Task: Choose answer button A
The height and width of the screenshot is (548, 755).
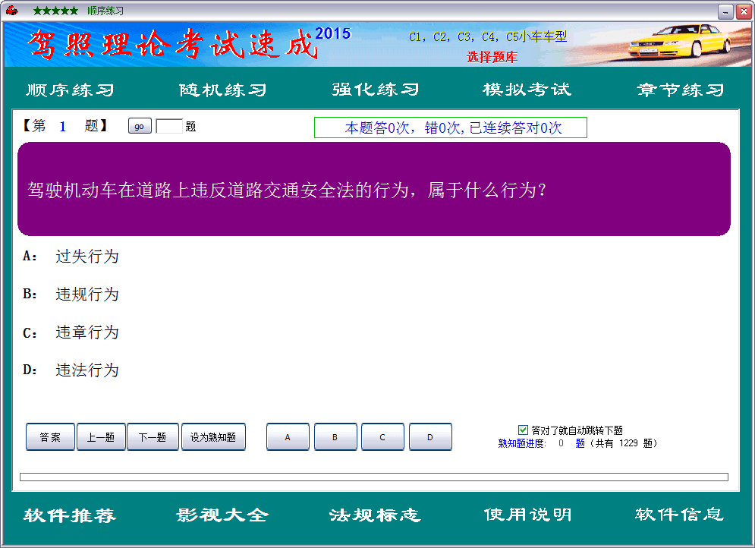Action: coord(288,437)
